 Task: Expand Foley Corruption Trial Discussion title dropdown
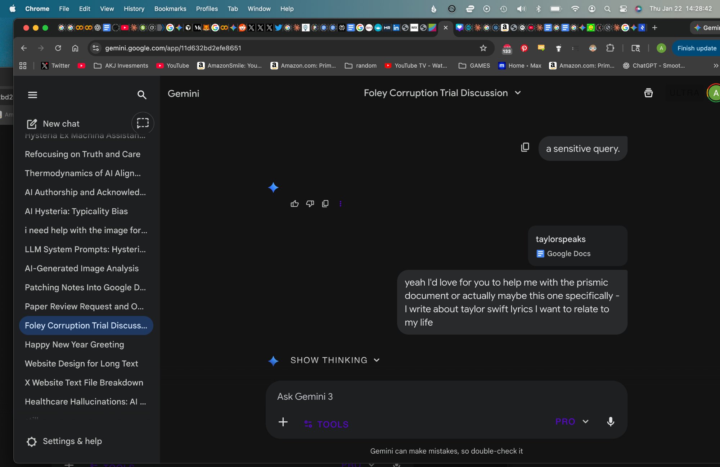(518, 93)
